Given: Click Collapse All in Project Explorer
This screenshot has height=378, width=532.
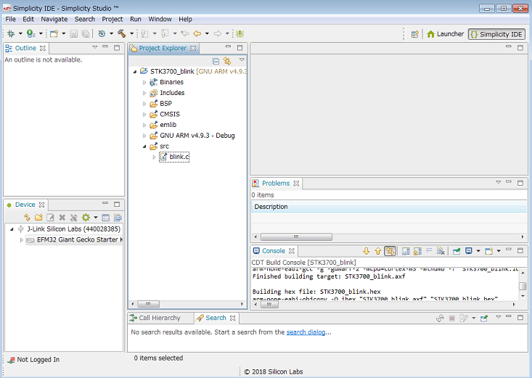Looking at the screenshot, I should click(216, 61).
